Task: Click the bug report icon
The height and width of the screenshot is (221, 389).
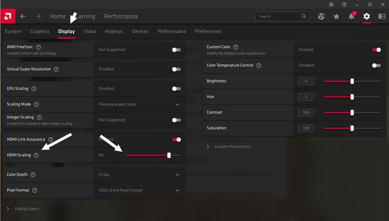Action: pyautogui.click(x=331, y=4)
